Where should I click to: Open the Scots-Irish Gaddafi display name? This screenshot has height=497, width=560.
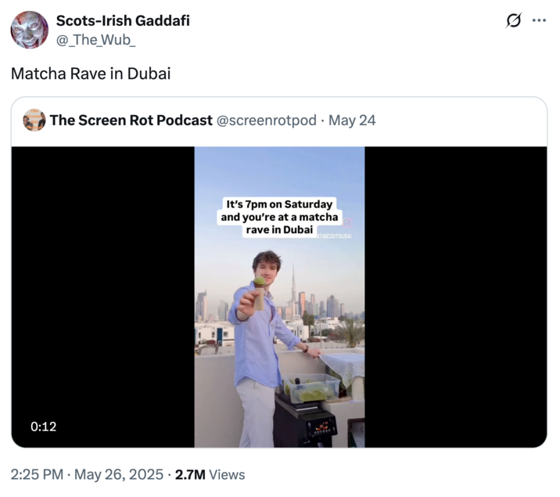123,20
